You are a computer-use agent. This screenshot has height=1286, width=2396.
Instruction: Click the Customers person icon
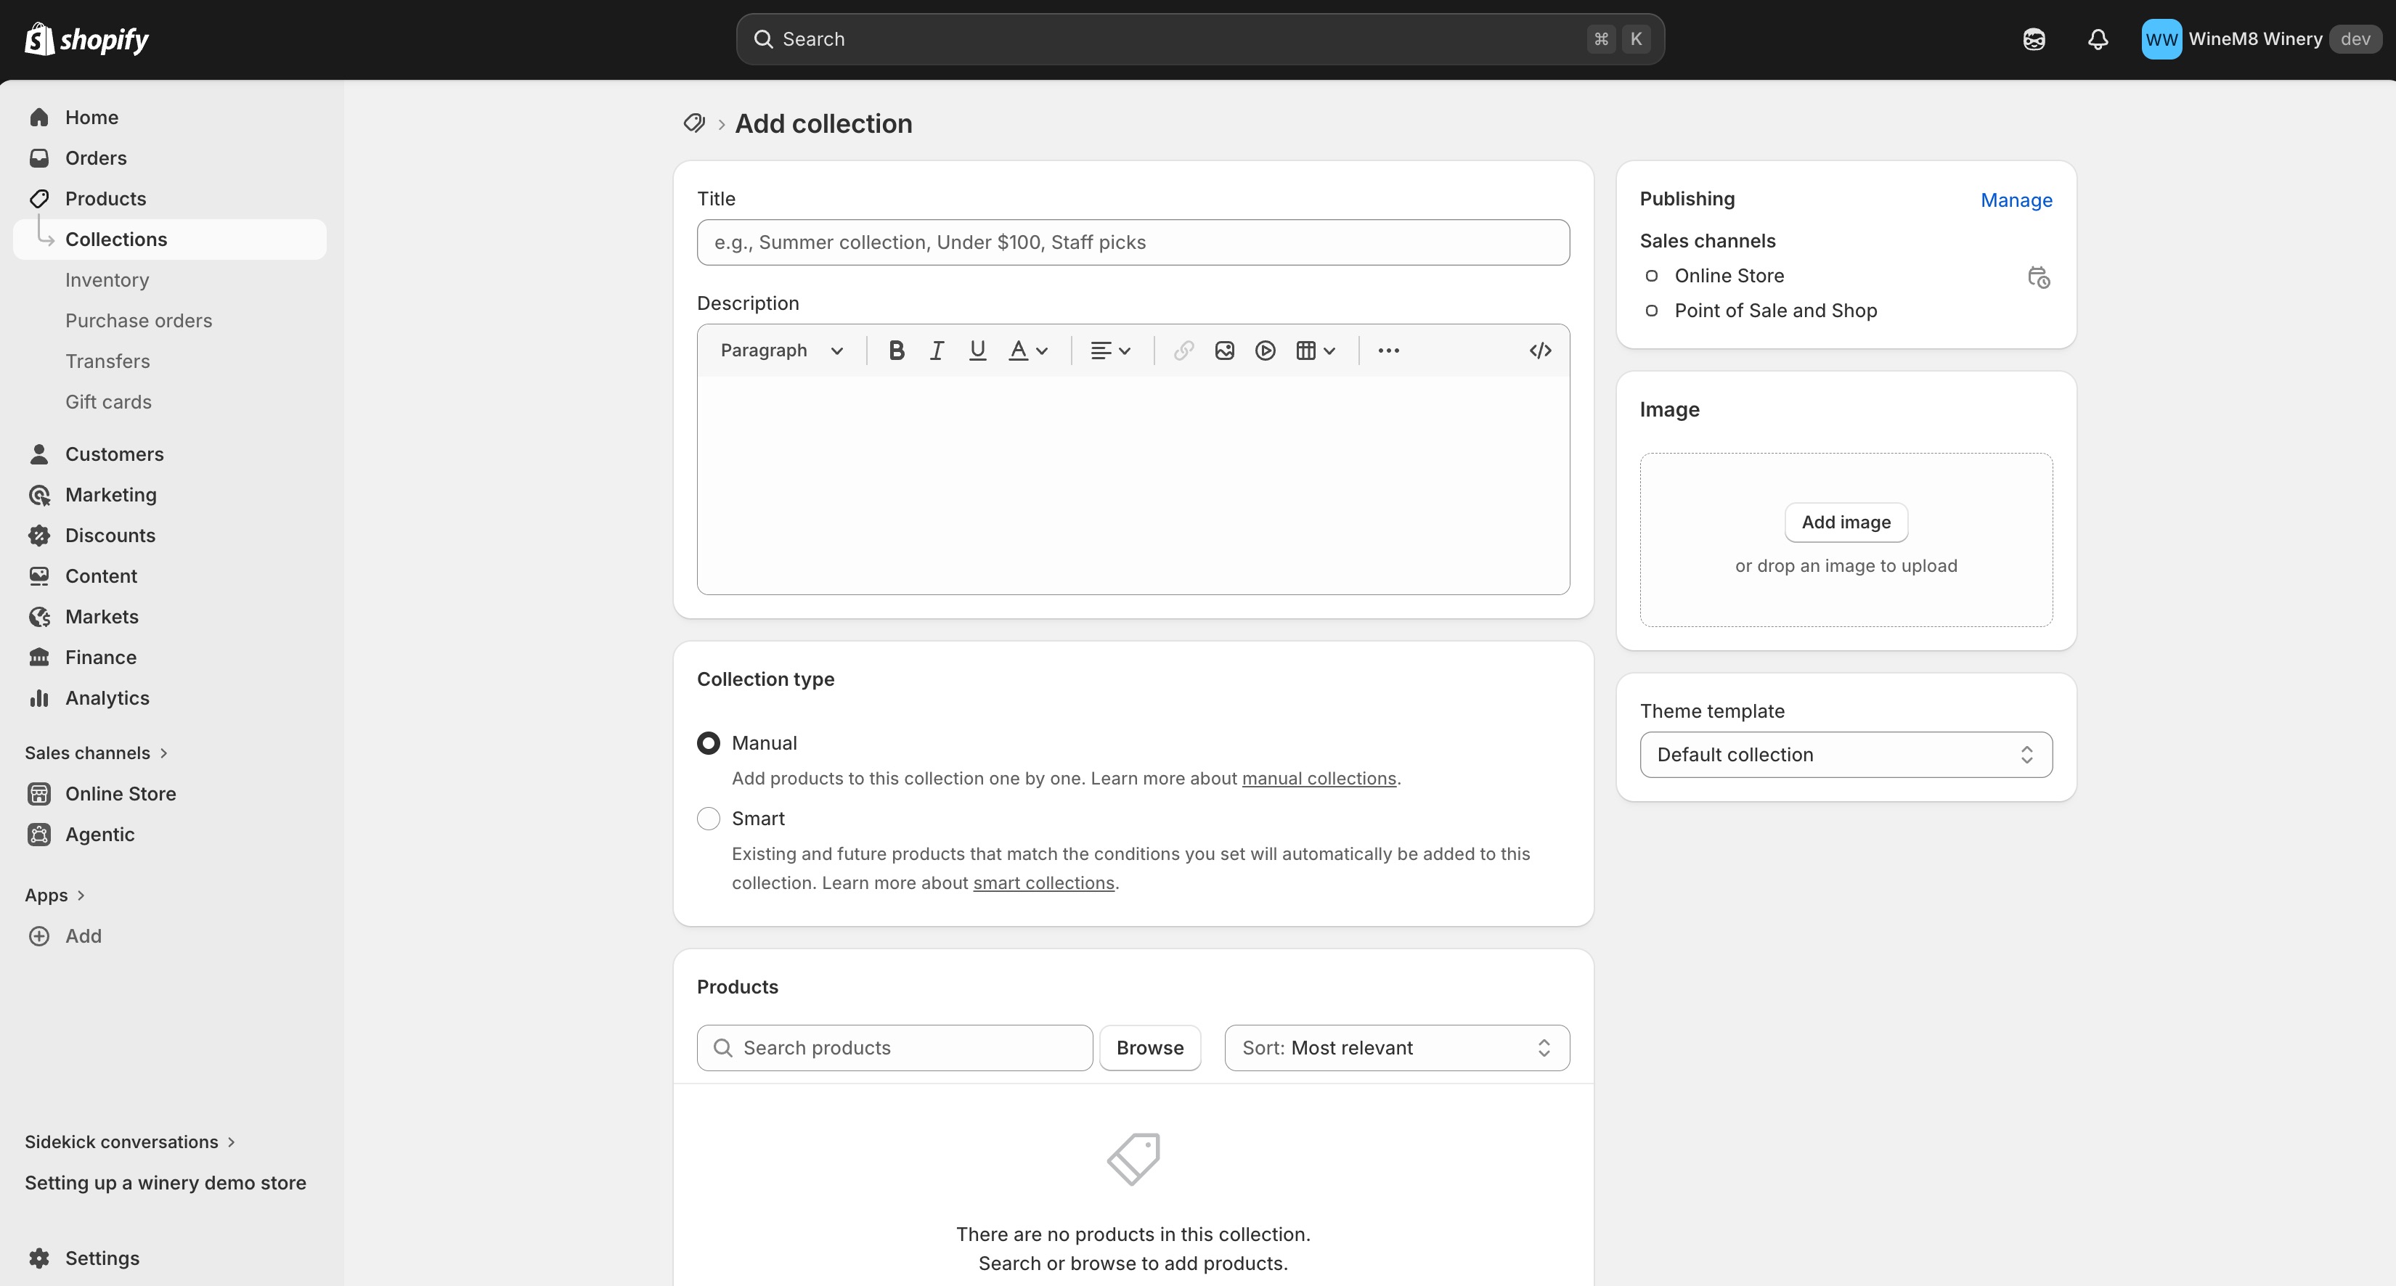tap(39, 454)
